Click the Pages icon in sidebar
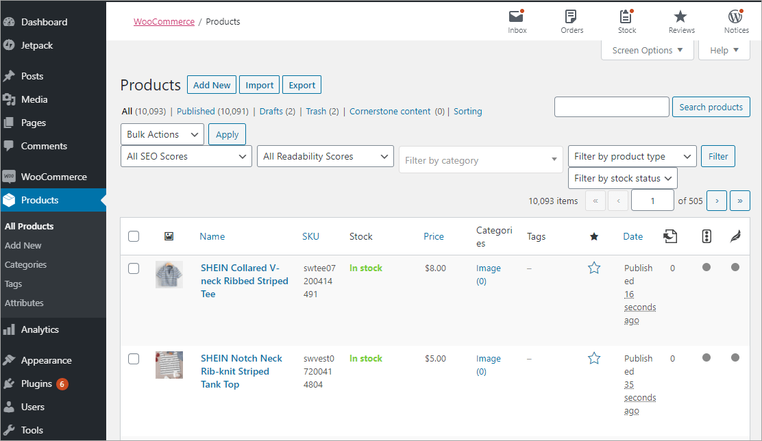This screenshot has height=441, width=762. [9, 123]
